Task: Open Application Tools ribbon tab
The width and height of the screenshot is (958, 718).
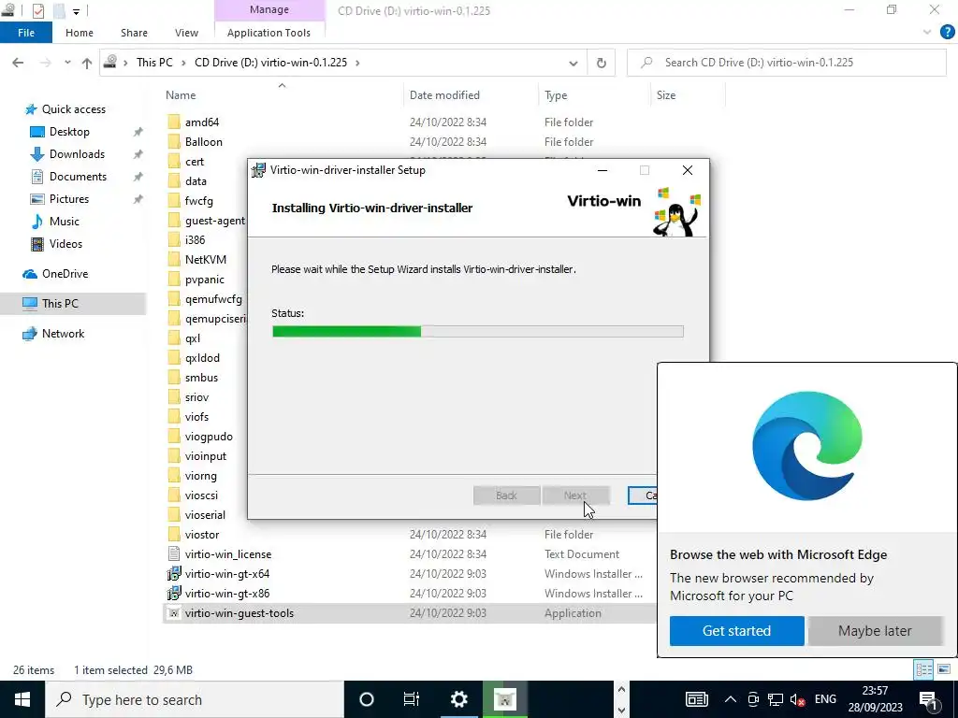Action: [269, 33]
